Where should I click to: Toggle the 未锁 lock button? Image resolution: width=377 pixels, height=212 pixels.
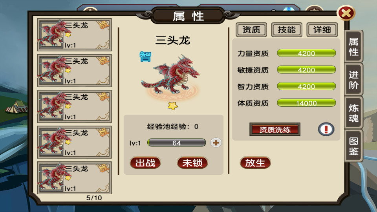click(x=192, y=163)
